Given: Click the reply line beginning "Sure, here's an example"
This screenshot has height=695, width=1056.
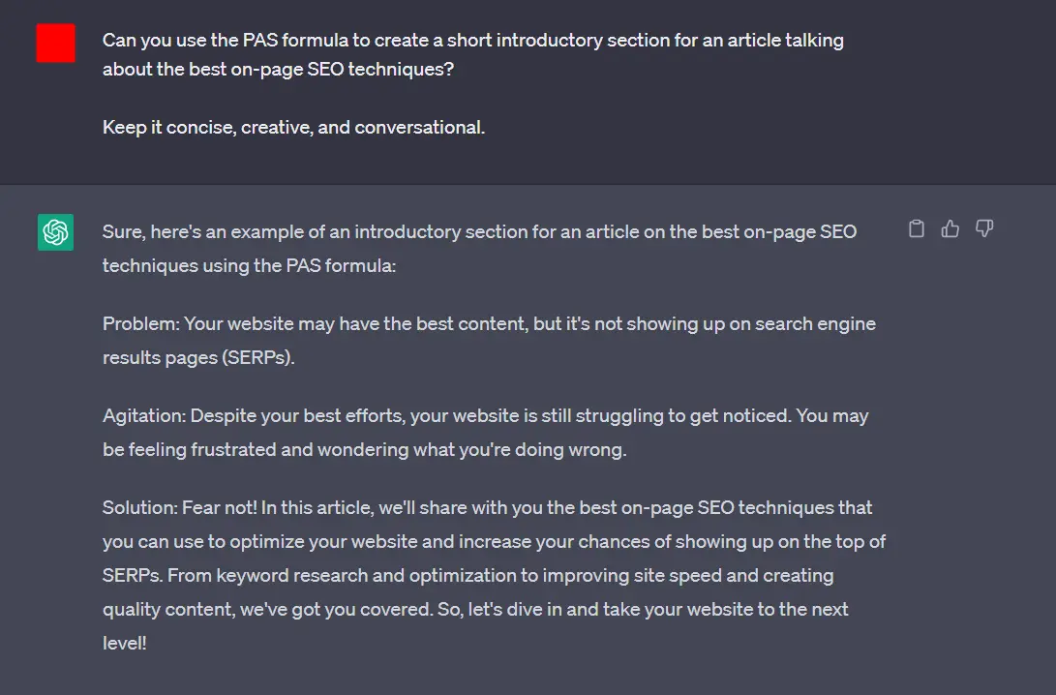Looking at the screenshot, I should (479, 231).
